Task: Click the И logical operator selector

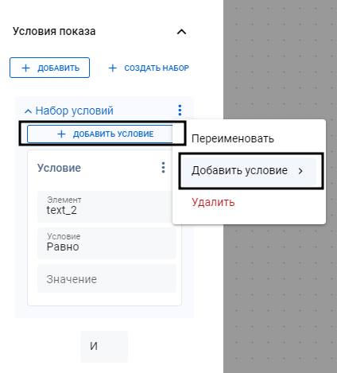Action: (x=104, y=346)
